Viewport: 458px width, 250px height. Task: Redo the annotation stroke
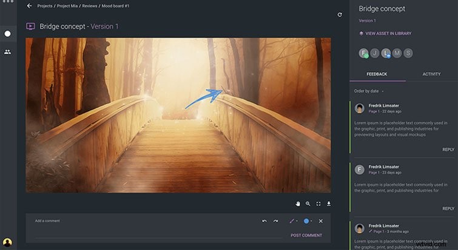[x=275, y=221]
